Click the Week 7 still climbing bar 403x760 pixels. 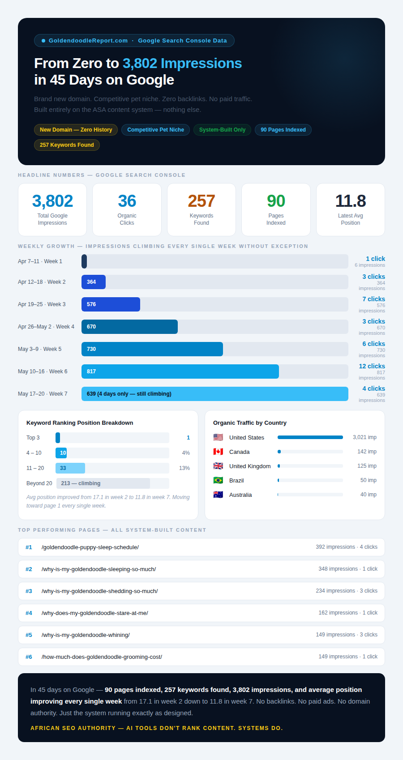tap(215, 394)
